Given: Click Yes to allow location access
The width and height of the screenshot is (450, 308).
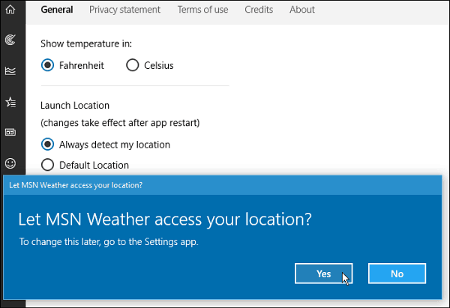Looking at the screenshot, I should tap(323, 274).
